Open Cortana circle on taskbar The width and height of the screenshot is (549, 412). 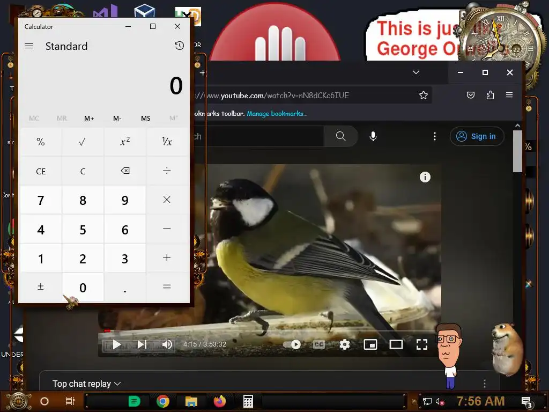(44, 401)
